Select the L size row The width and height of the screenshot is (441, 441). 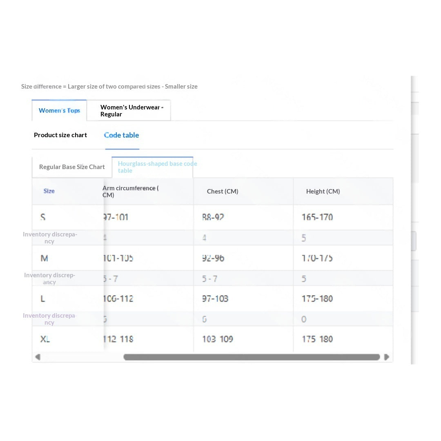coord(212,298)
